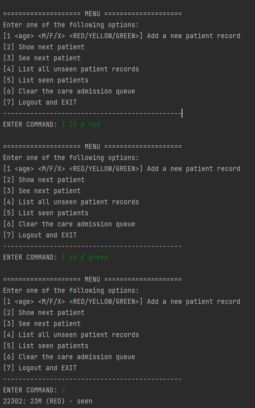
Task: Click the MENU header below '1 45 f green'
Action: (x=92, y=279)
